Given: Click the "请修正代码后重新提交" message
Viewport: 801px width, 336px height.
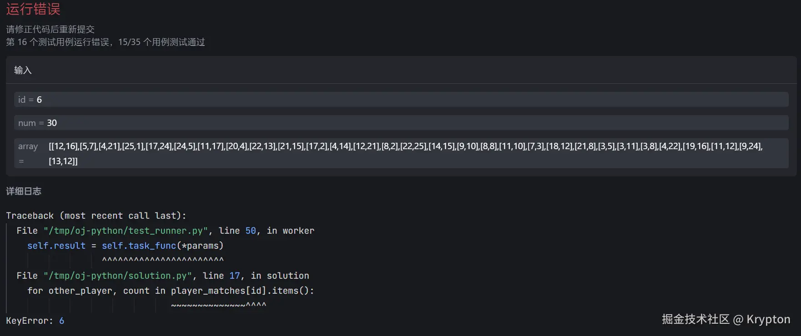Looking at the screenshot, I should (x=50, y=30).
